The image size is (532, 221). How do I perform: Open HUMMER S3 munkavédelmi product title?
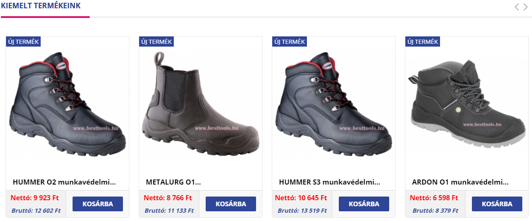click(x=330, y=182)
